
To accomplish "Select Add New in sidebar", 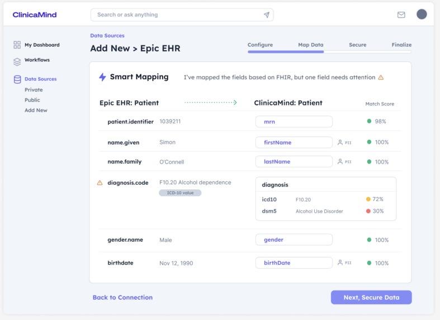I will pos(36,111).
